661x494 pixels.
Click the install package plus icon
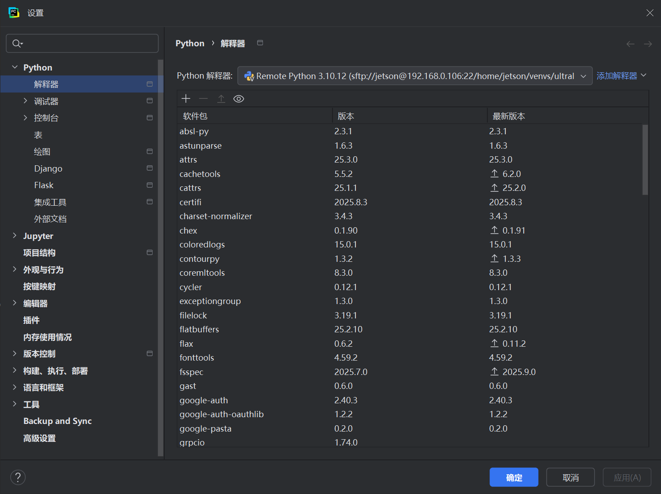click(x=186, y=99)
